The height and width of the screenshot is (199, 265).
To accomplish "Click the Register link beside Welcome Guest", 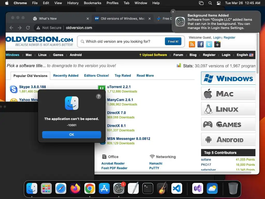I will tap(229, 38).
